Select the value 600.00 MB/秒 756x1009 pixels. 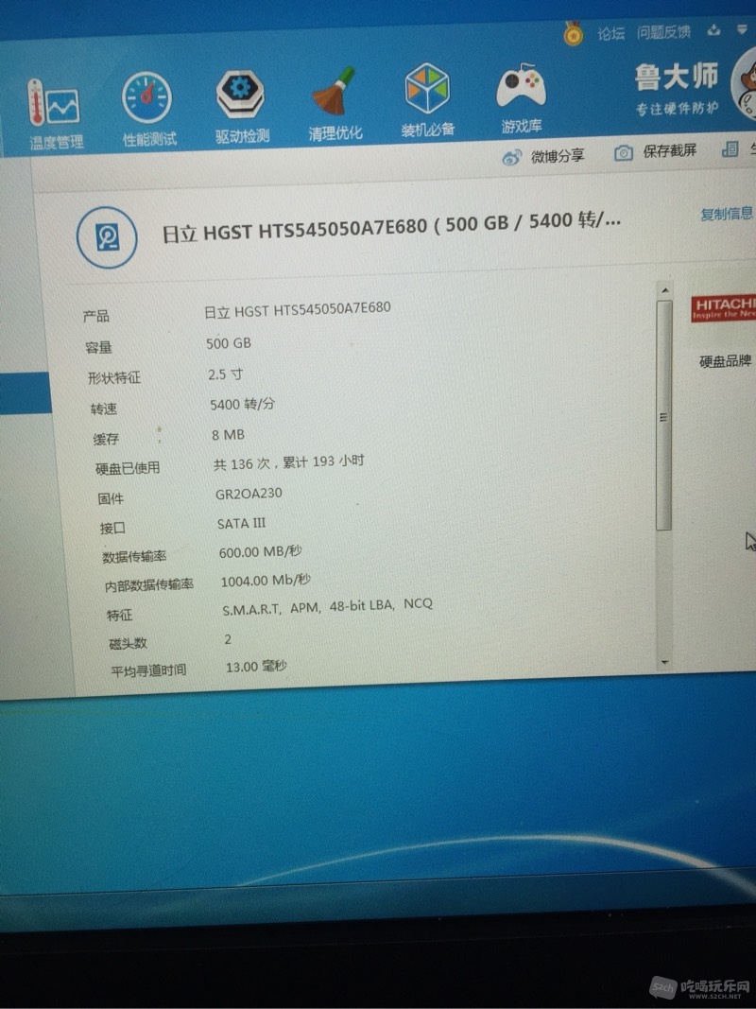[261, 552]
